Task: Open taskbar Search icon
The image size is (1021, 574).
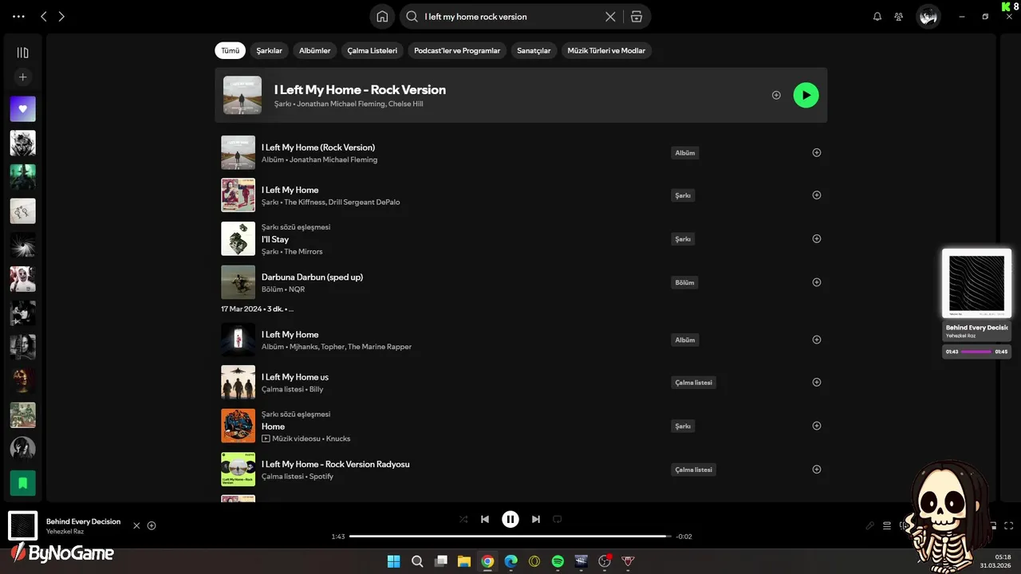Action: tap(417, 561)
